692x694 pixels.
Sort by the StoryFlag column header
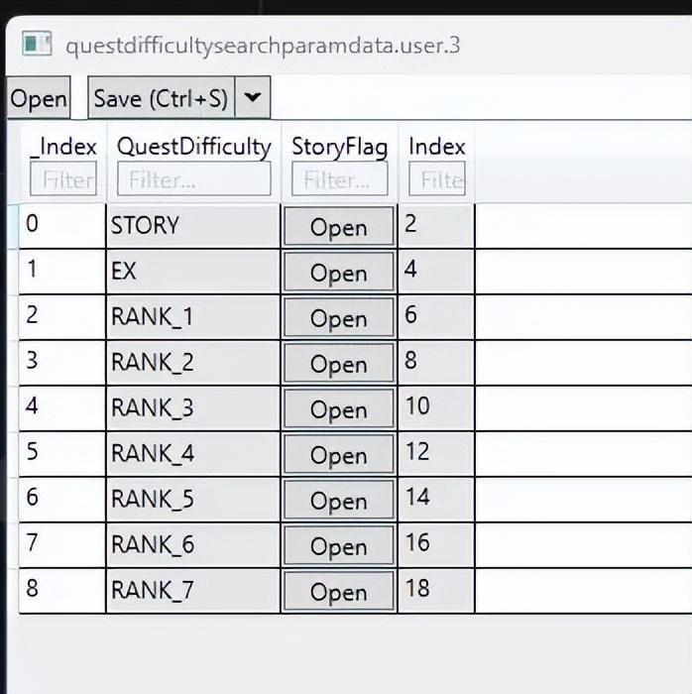tap(339, 147)
